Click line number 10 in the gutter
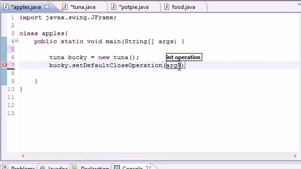Screen dimensions: 301x169 coord(11,89)
